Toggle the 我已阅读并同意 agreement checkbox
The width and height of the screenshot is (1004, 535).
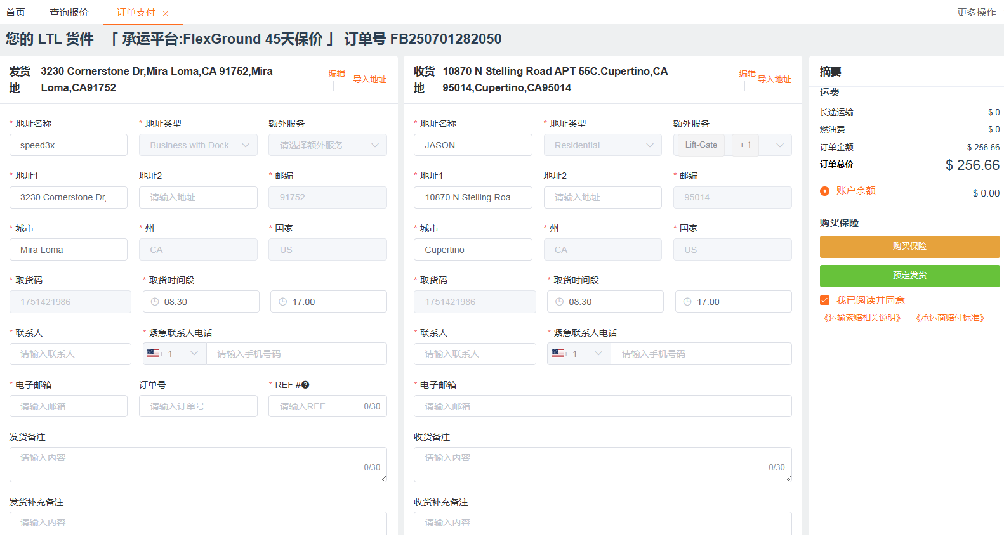tap(824, 300)
